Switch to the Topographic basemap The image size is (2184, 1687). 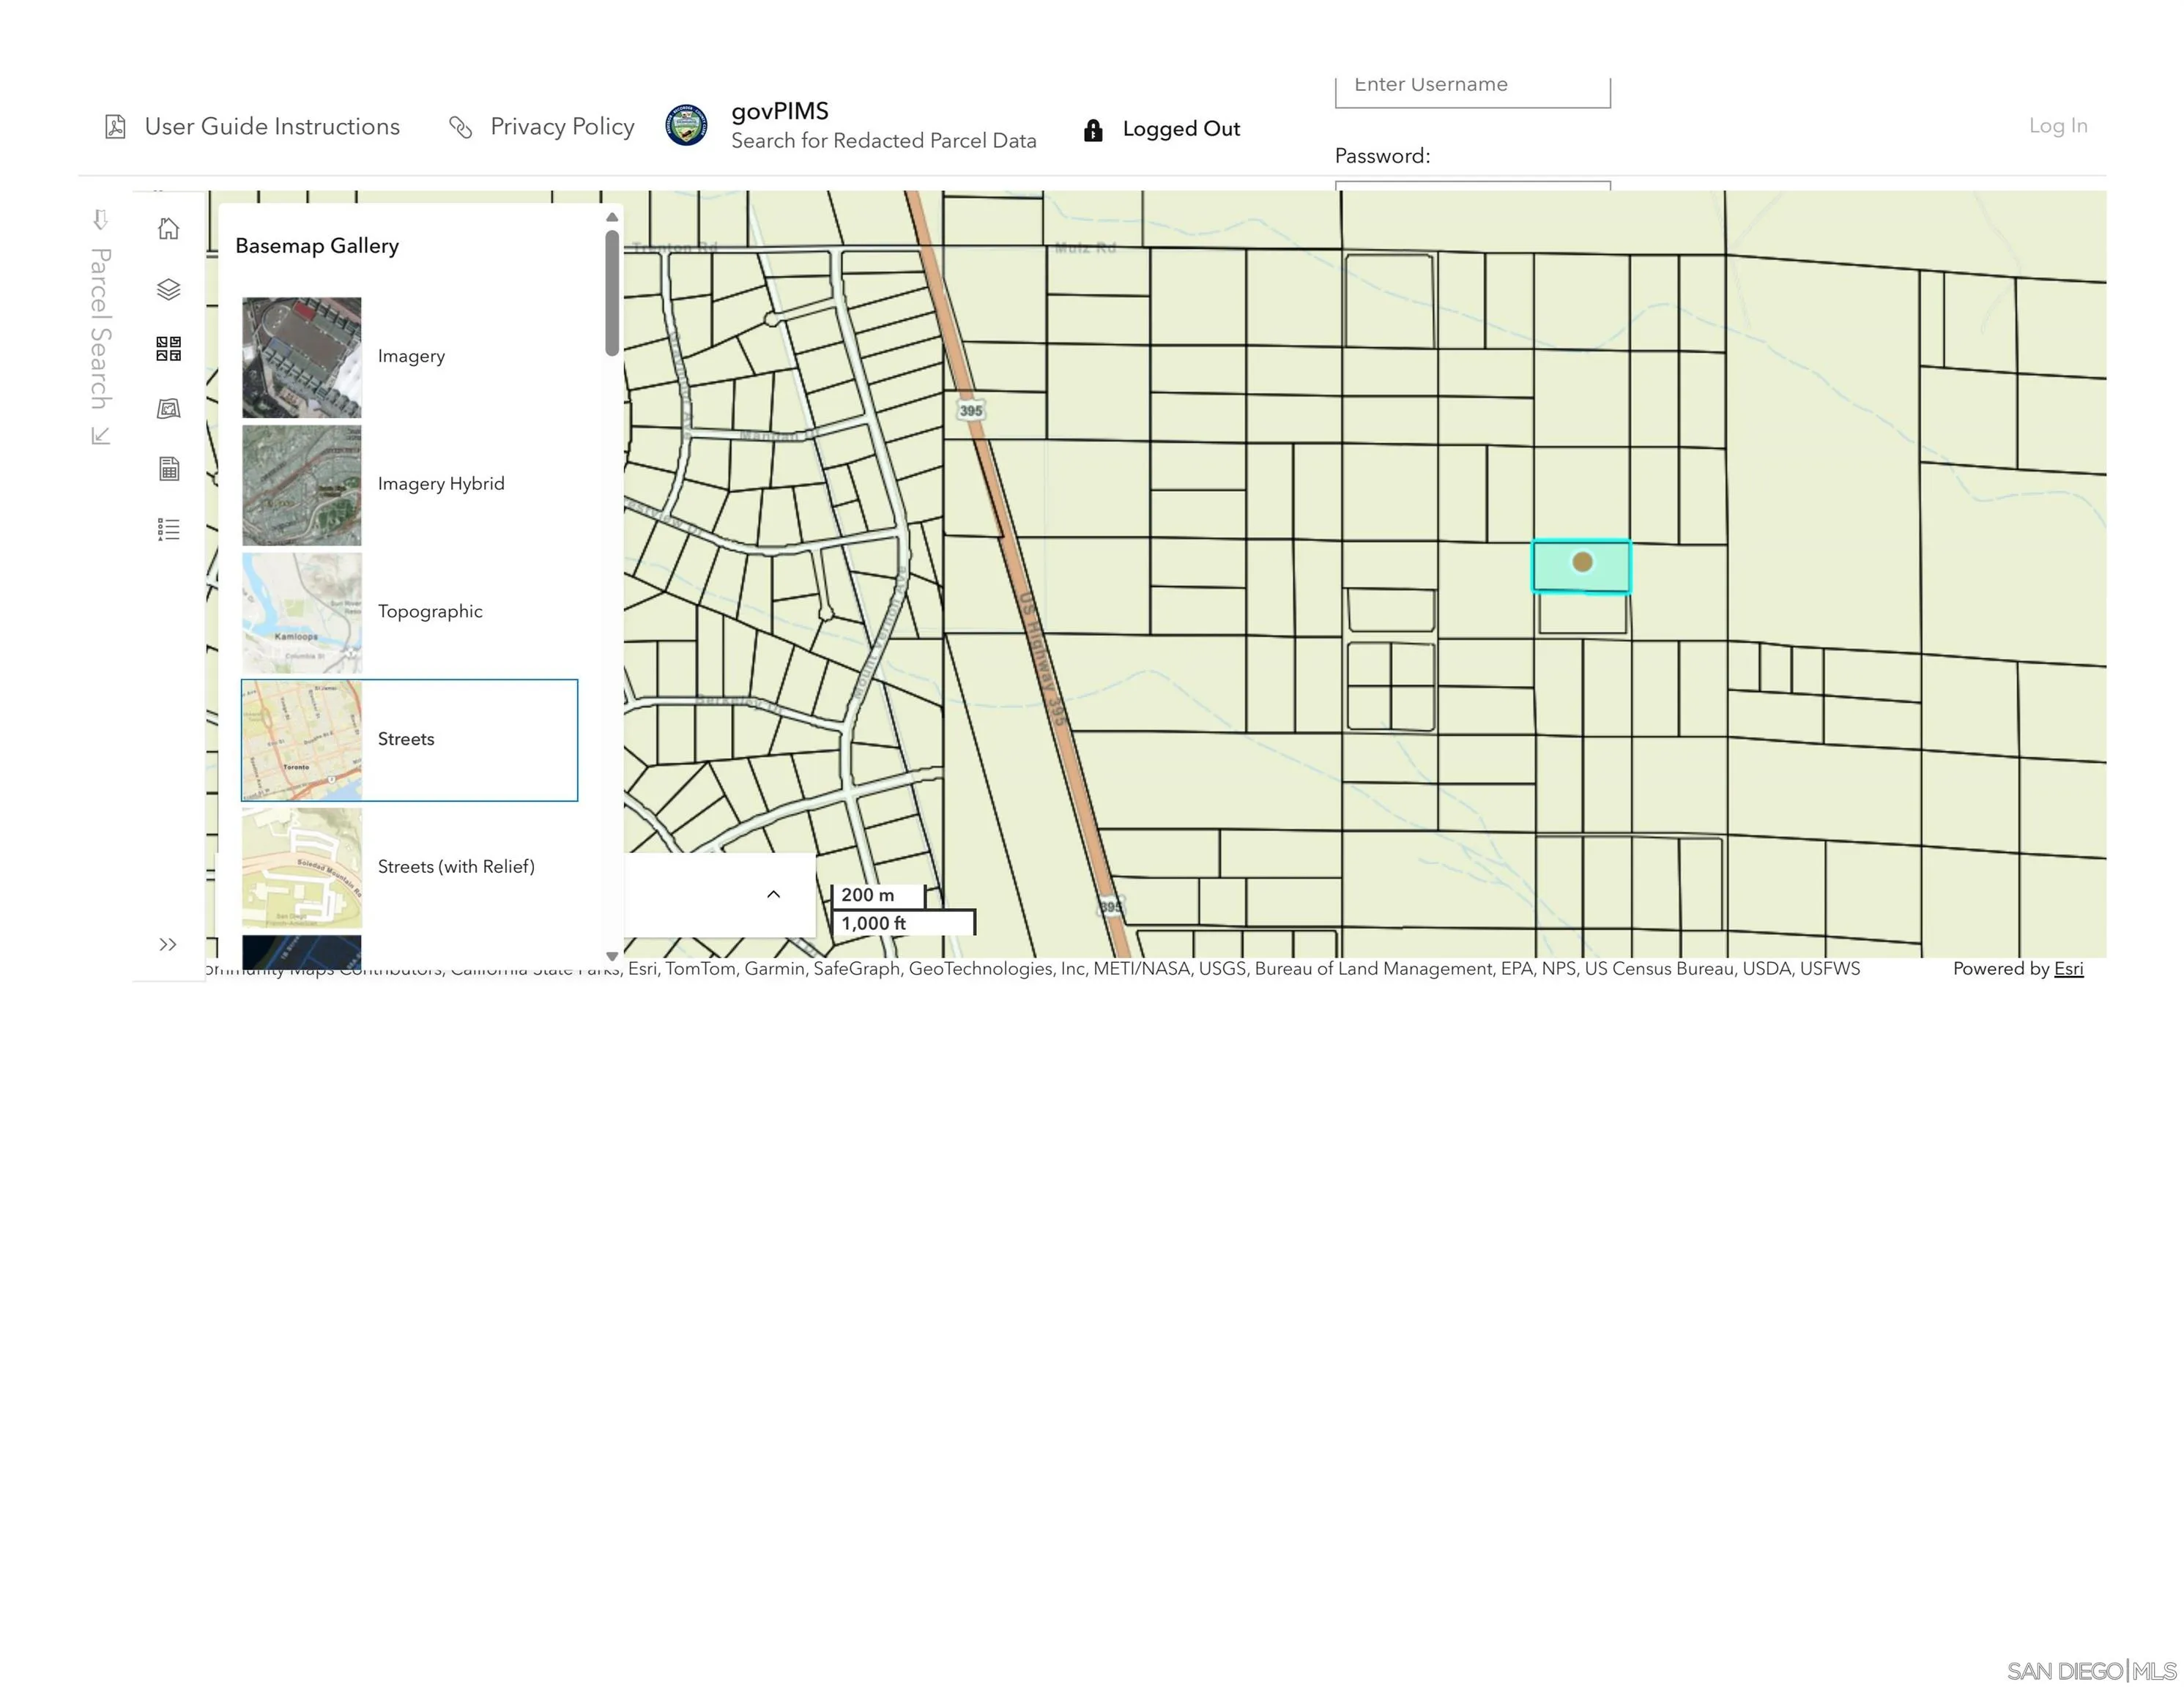coord(409,612)
